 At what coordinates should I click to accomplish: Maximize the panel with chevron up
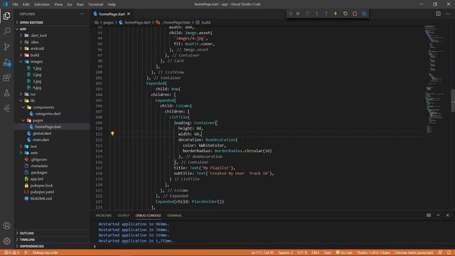tap(438, 215)
